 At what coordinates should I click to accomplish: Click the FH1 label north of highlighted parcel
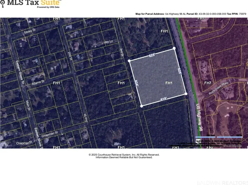click(164, 31)
